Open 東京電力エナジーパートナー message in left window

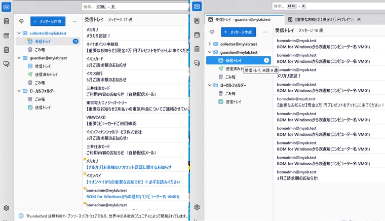click(x=136, y=106)
